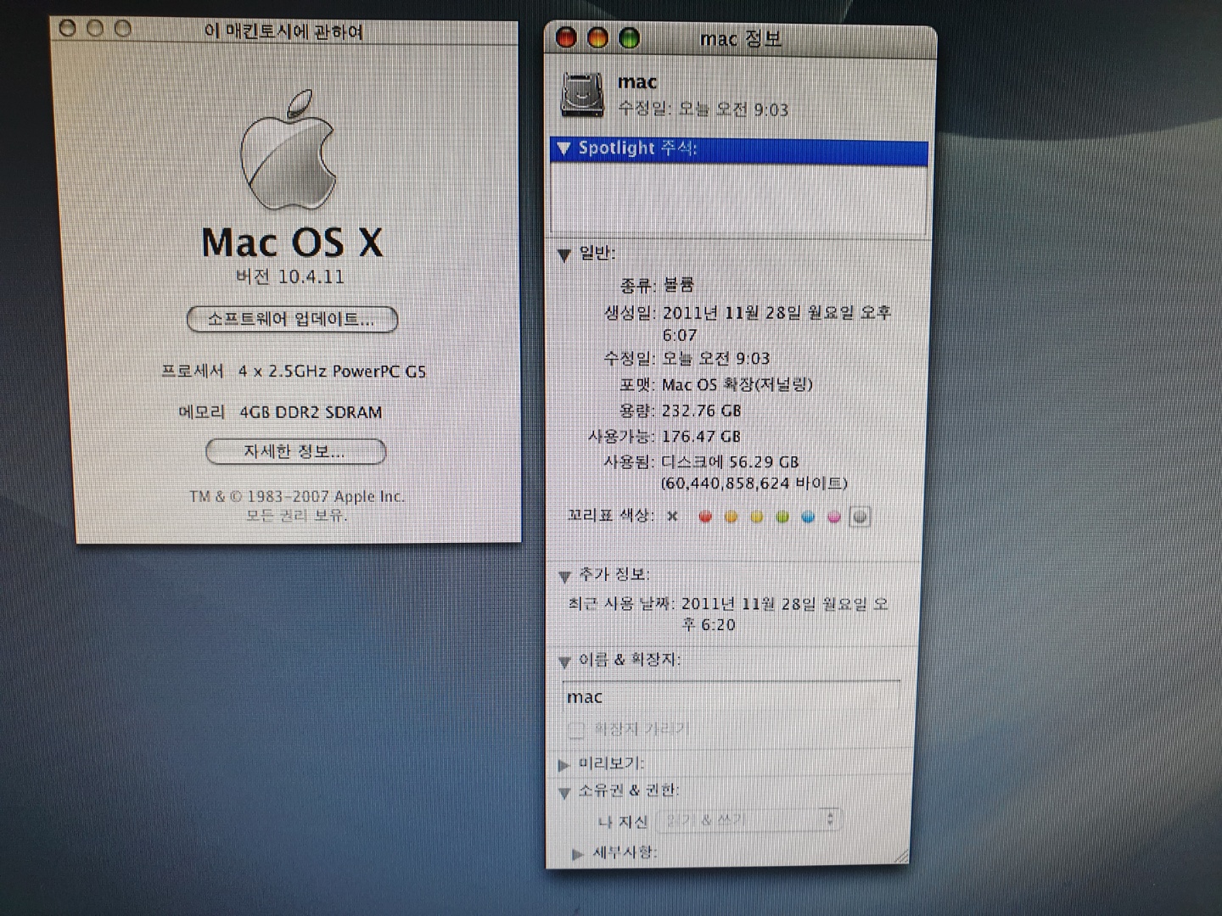Click inside the Spotlight comments text area
Viewport: 1222px width, 916px height.
[x=738, y=198]
